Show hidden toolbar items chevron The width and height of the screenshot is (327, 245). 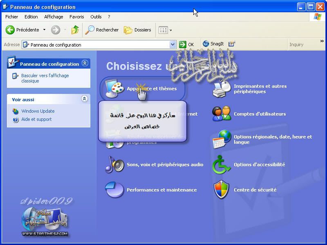[x=322, y=41]
